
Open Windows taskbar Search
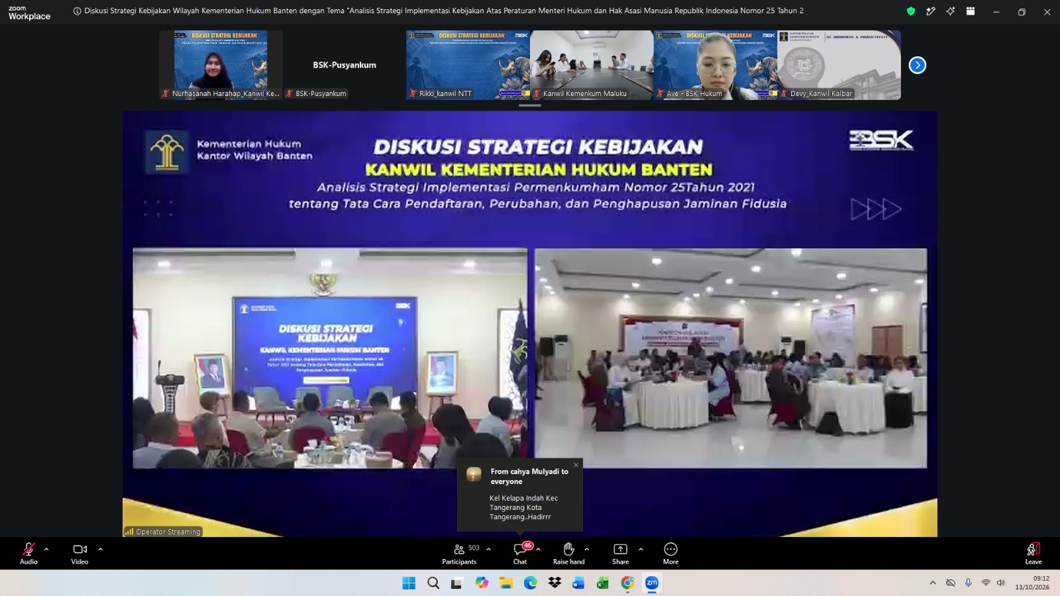pyautogui.click(x=433, y=583)
